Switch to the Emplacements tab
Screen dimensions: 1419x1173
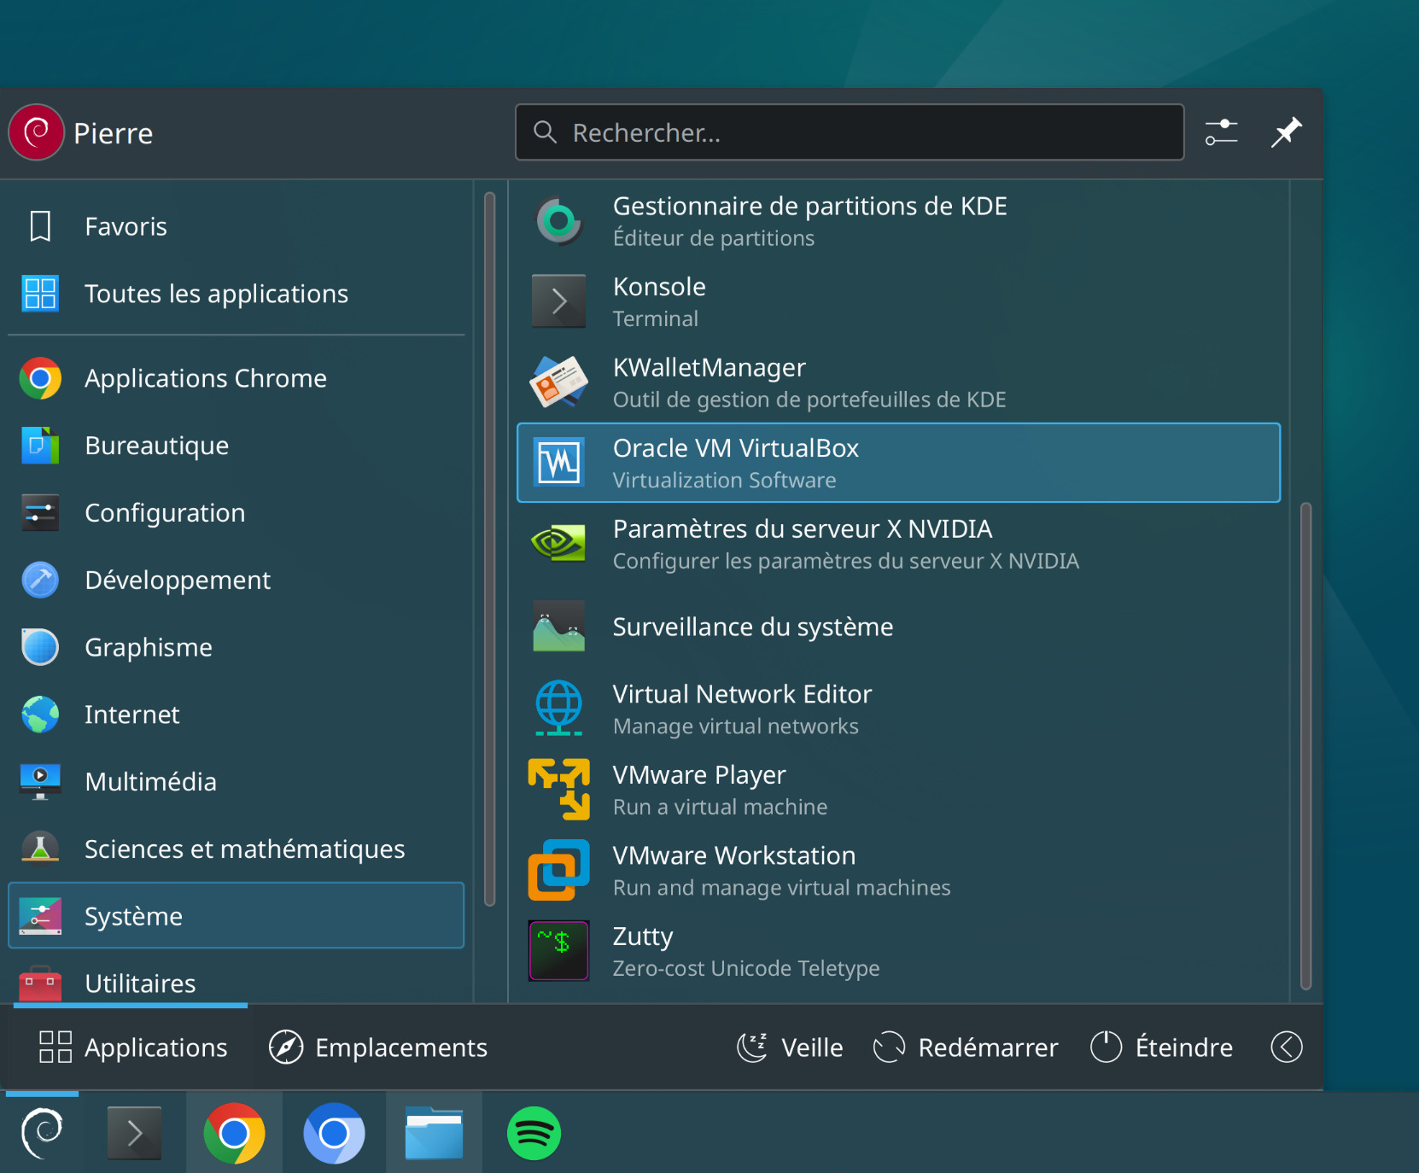pyautogui.click(x=378, y=1047)
